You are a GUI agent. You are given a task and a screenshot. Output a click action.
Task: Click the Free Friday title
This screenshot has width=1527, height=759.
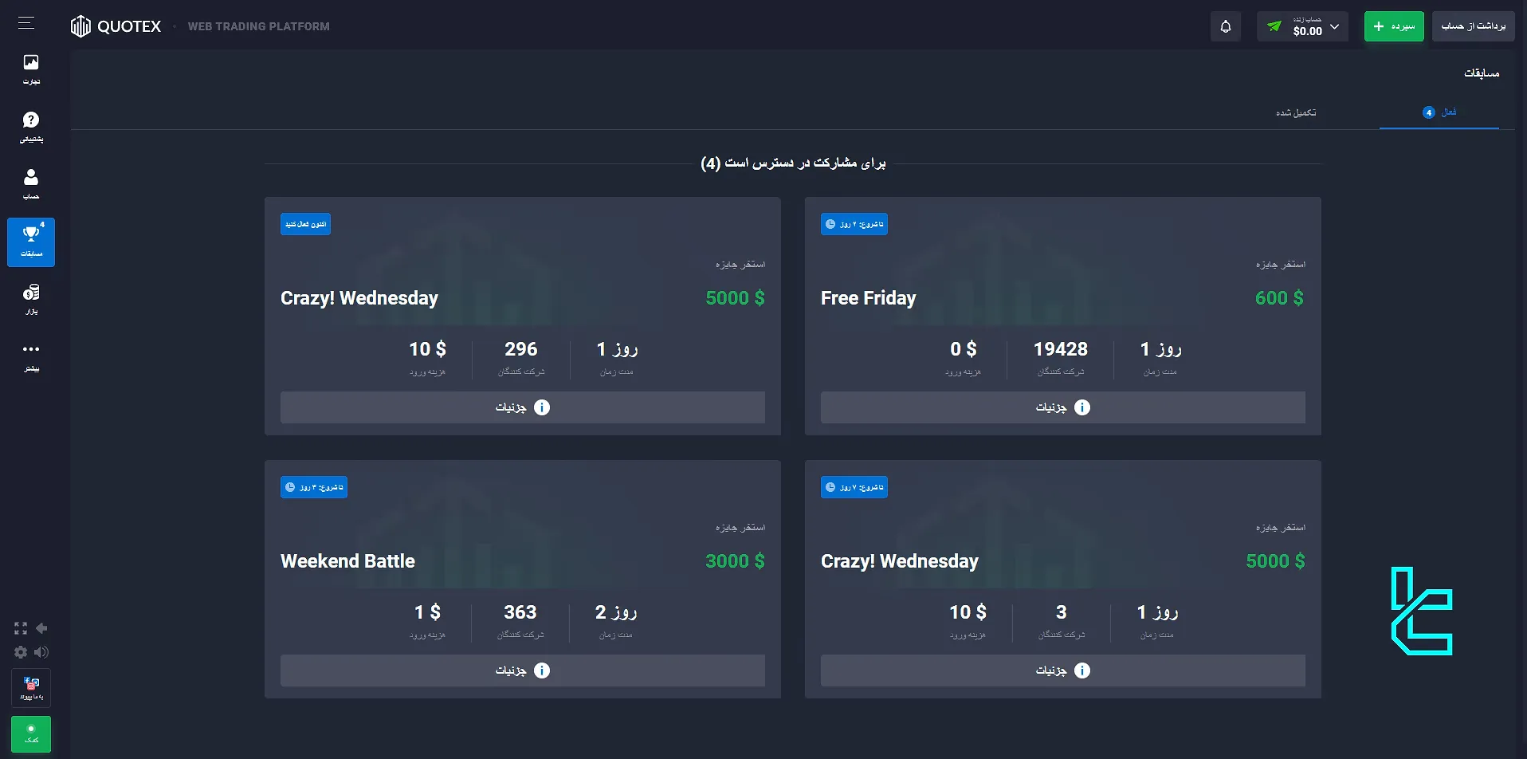pyautogui.click(x=868, y=298)
